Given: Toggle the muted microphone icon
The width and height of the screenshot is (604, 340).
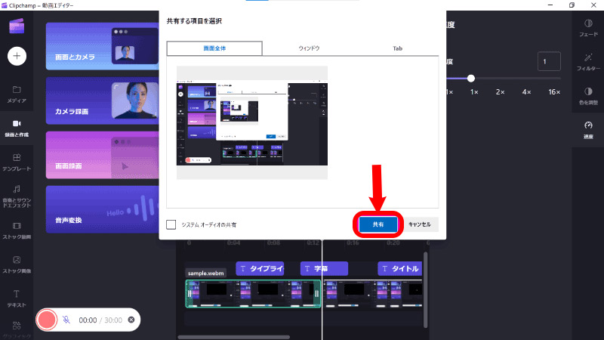Looking at the screenshot, I should (66, 320).
